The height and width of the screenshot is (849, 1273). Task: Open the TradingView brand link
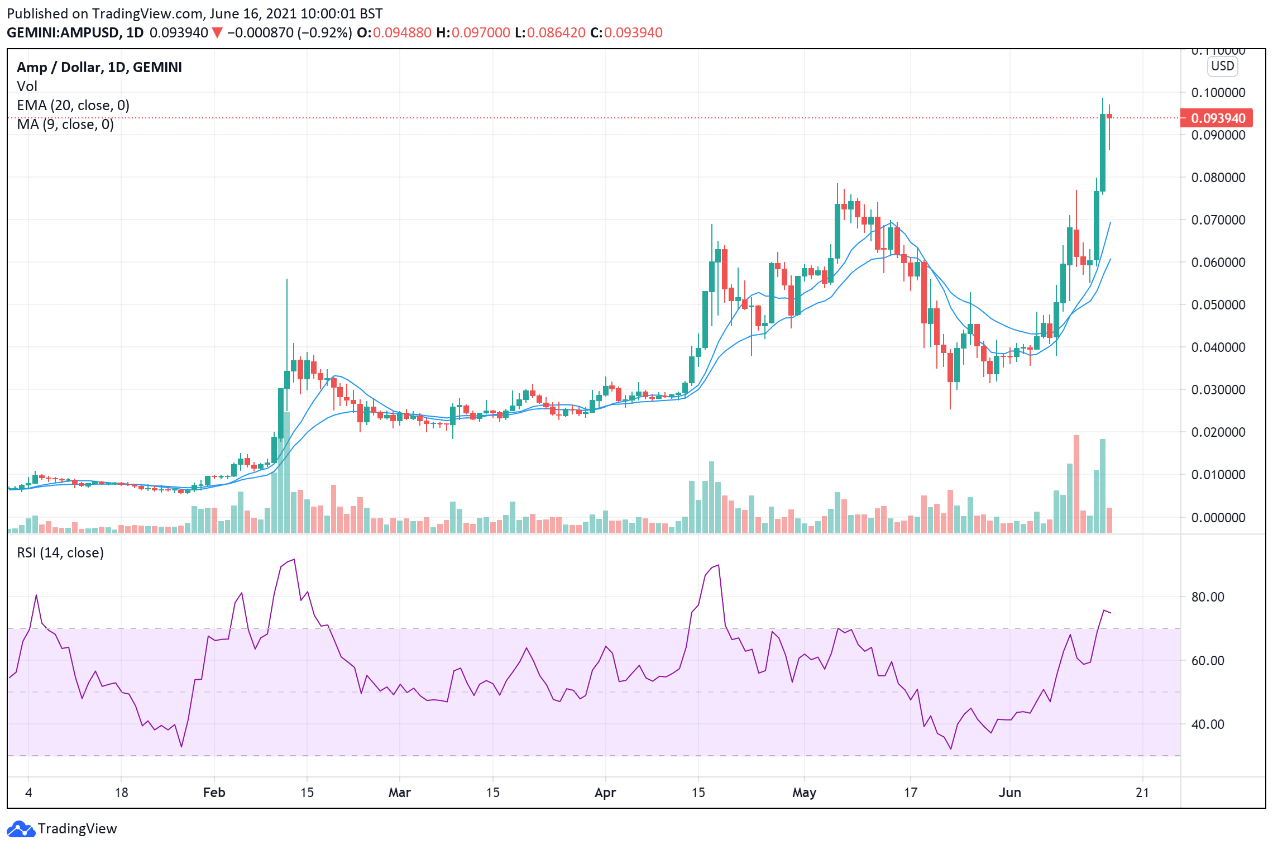coord(62,829)
